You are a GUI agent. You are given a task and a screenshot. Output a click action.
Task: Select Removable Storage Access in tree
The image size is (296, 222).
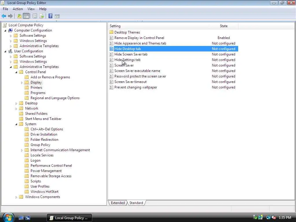pyautogui.click(x=51, y=176)
